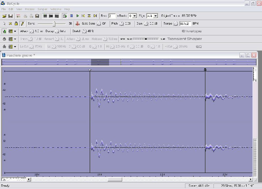
Task: Open the Sign time signature dropdown
Action: tap(156, 16)
